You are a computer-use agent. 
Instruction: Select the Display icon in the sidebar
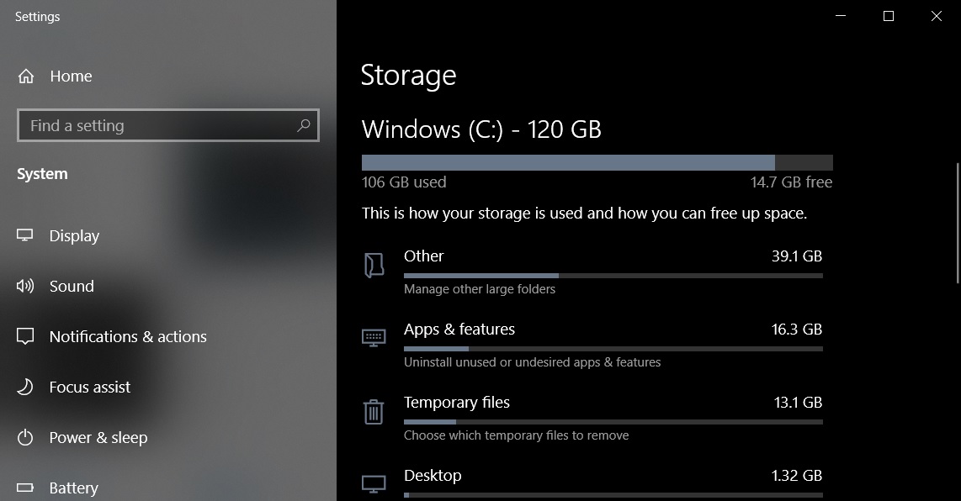click(26, 235)
